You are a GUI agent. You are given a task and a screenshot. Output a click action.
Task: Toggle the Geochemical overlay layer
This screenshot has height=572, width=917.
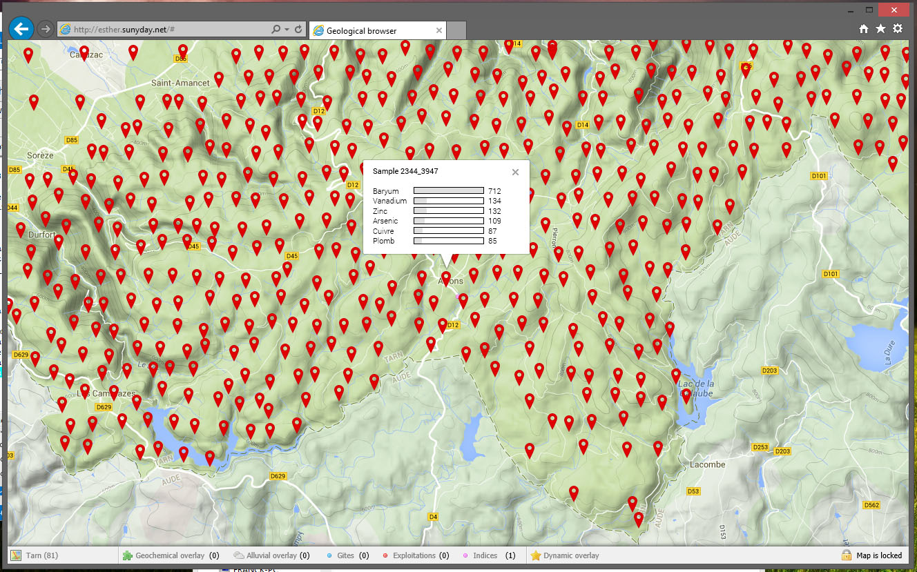(171, 555)
